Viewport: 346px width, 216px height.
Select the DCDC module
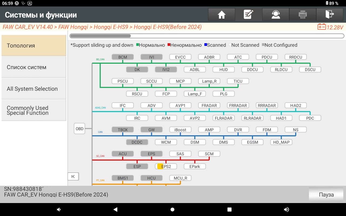pyautogui.click(x=137, y=142)
